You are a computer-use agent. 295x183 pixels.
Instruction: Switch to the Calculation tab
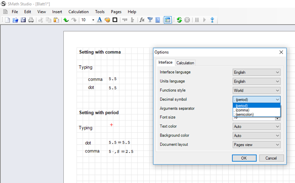pyautogui.click(x=185, y=63)
